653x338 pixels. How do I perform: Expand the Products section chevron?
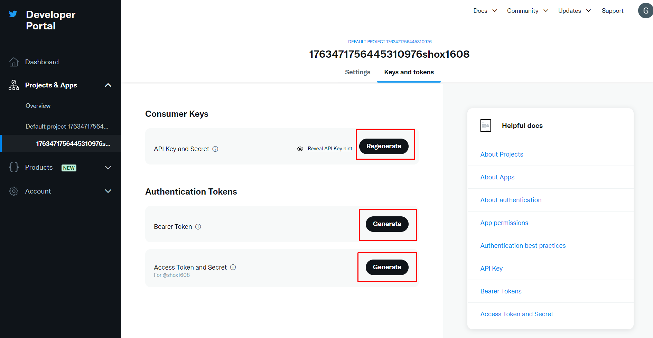(108, 168)
